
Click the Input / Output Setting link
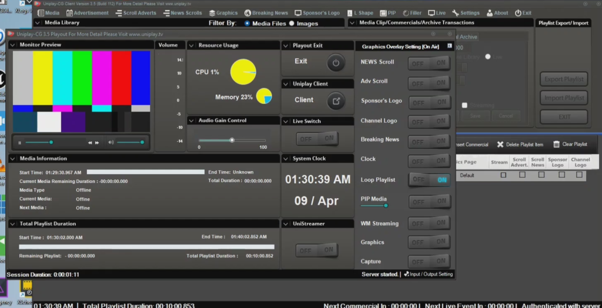click(428, 274)
